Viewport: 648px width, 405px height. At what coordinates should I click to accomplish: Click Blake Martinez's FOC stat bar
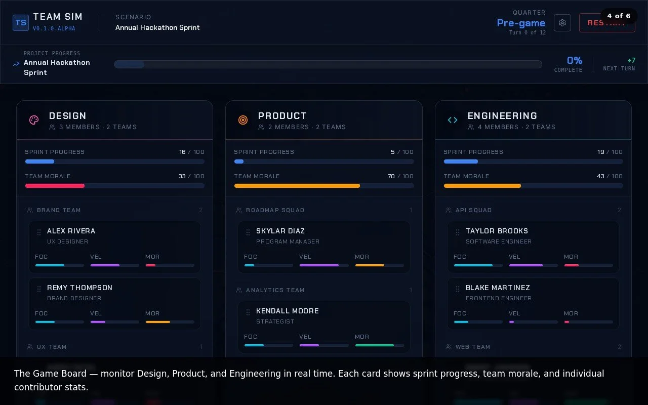(478, 322)
